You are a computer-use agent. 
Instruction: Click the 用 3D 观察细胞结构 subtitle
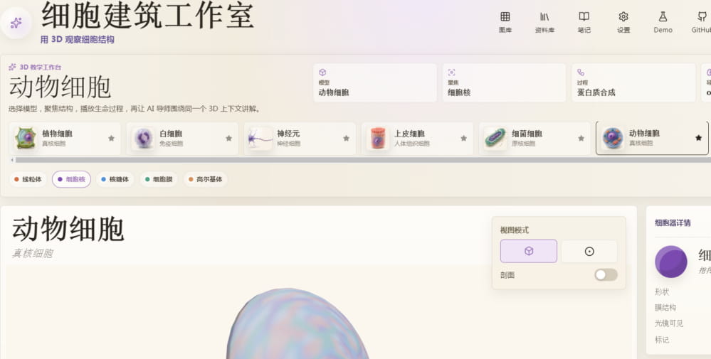click(77, 40)
